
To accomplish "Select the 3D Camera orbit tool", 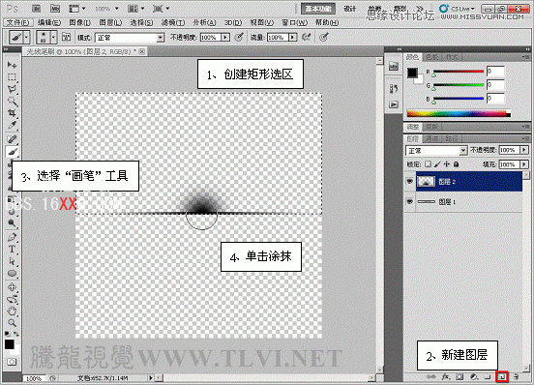I will tap(12, 299).
